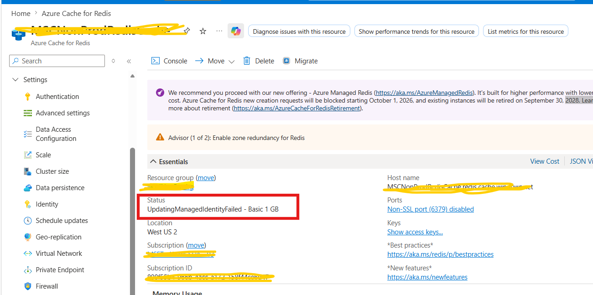The height and width of the screenshot is (295, 593).
Task: Open the Firewall menu item
Action: pos(47,286)
